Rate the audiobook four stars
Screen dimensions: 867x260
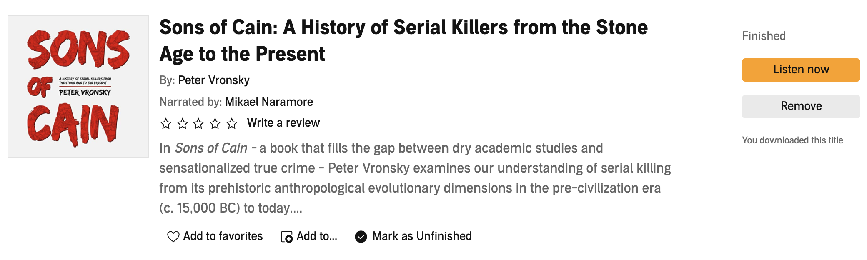click(x=215, y=123)
